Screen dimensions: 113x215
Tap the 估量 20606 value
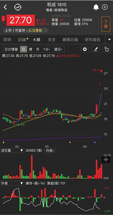pyautogui.click(x=83, y=20)
